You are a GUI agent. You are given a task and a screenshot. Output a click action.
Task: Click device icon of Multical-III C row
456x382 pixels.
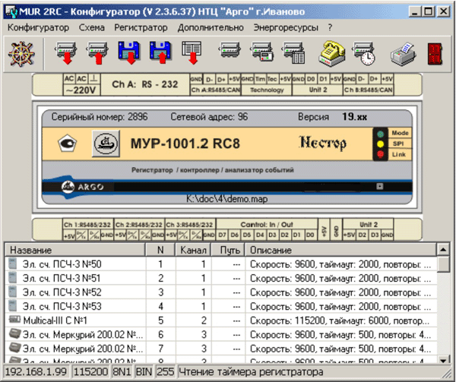(x=14, y=320)
